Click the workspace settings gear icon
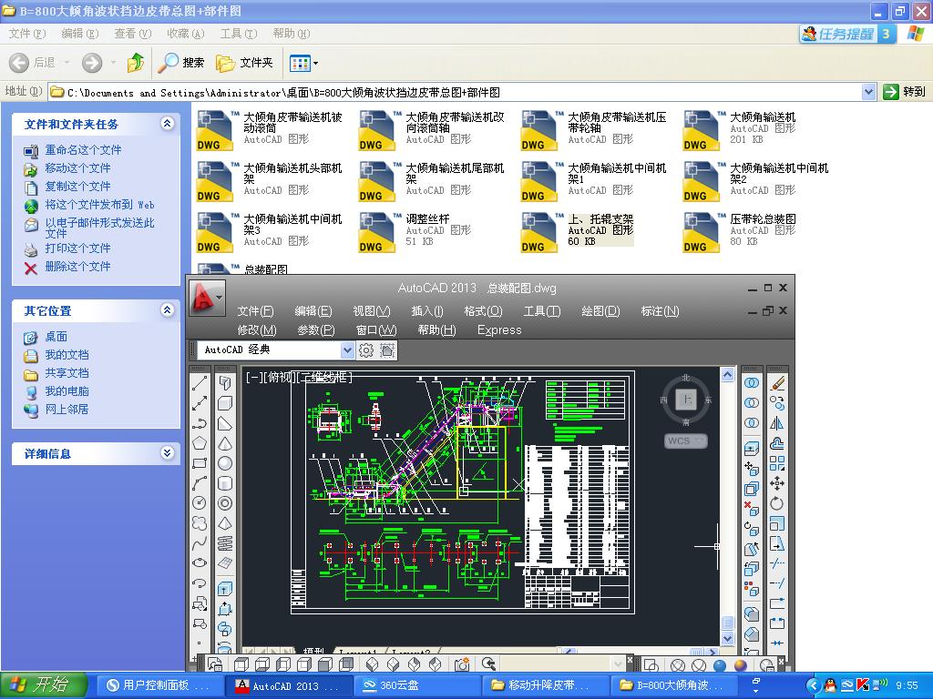The image size is (933, 699). 366,350
